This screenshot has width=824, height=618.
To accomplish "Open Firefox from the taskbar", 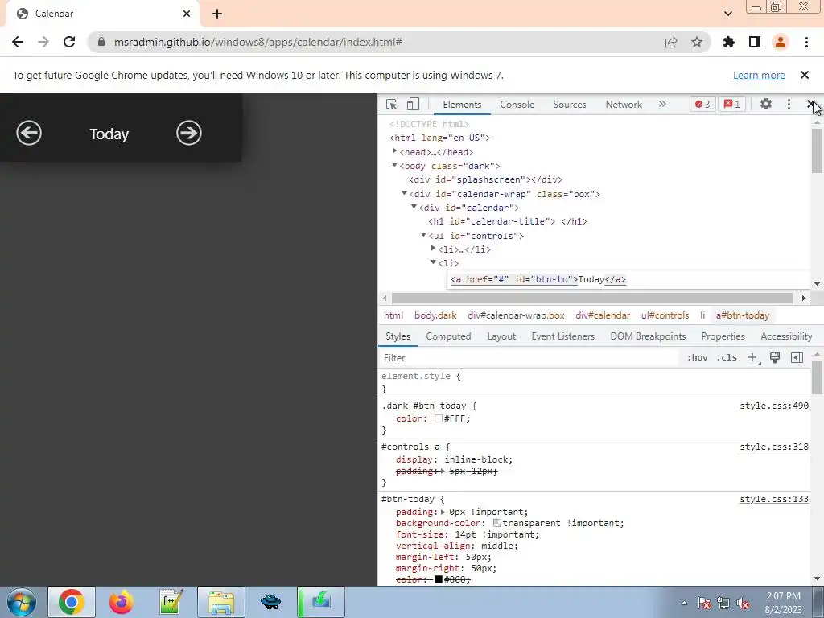I will click(122, 602).
